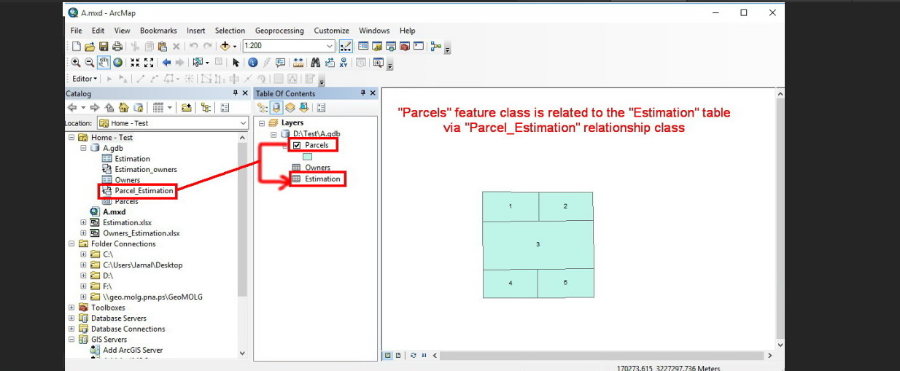
Task: Select the Pan hand tool
Action: [104, 63]
